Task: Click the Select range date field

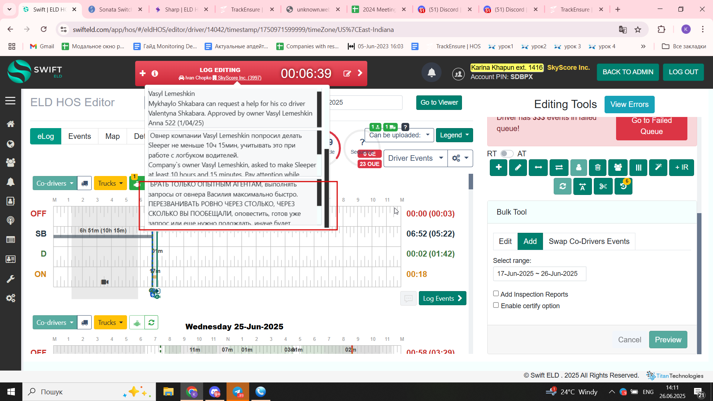Action: 539,274
